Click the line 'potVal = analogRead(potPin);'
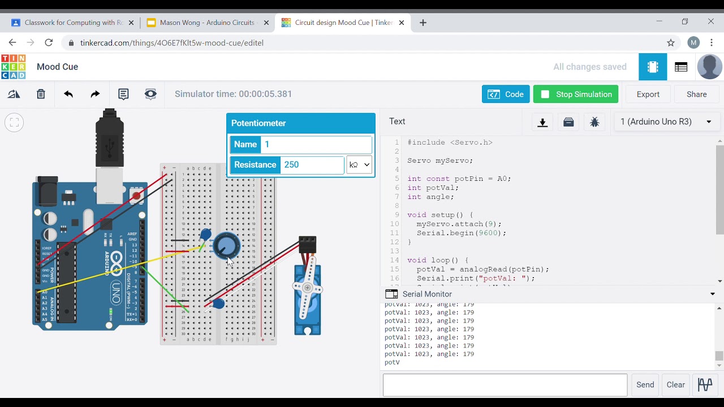 coord(482,269)
